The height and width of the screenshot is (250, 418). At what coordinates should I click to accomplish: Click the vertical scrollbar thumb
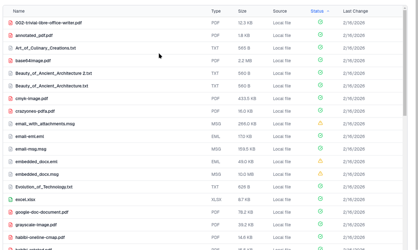[405, 63]
